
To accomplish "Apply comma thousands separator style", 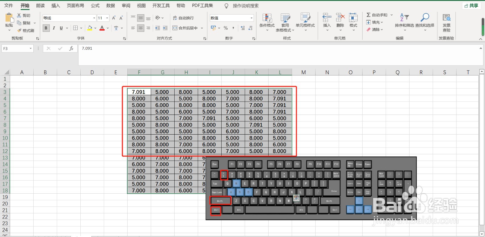I will coord(233,28).
